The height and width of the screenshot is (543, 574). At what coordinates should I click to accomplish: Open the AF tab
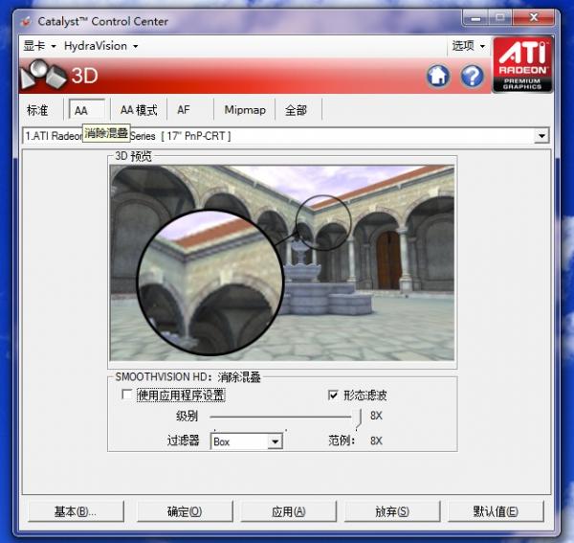(184, 110)
